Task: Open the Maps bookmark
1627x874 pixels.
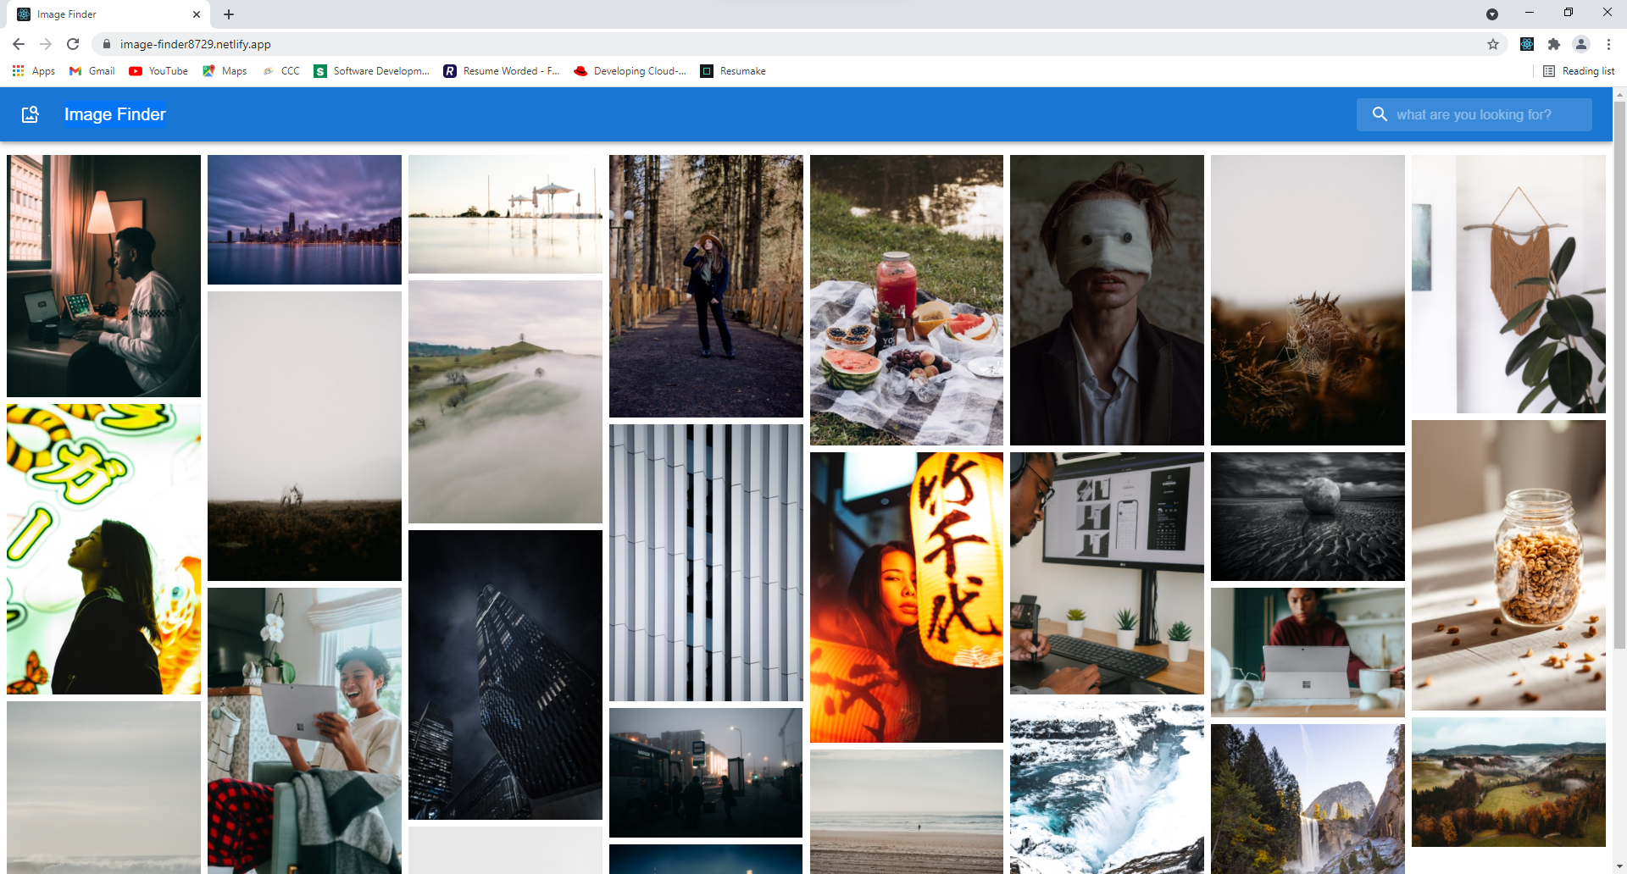Action: click(225, 71)
